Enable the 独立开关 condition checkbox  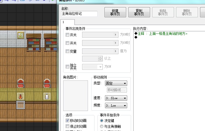(67, 67)
